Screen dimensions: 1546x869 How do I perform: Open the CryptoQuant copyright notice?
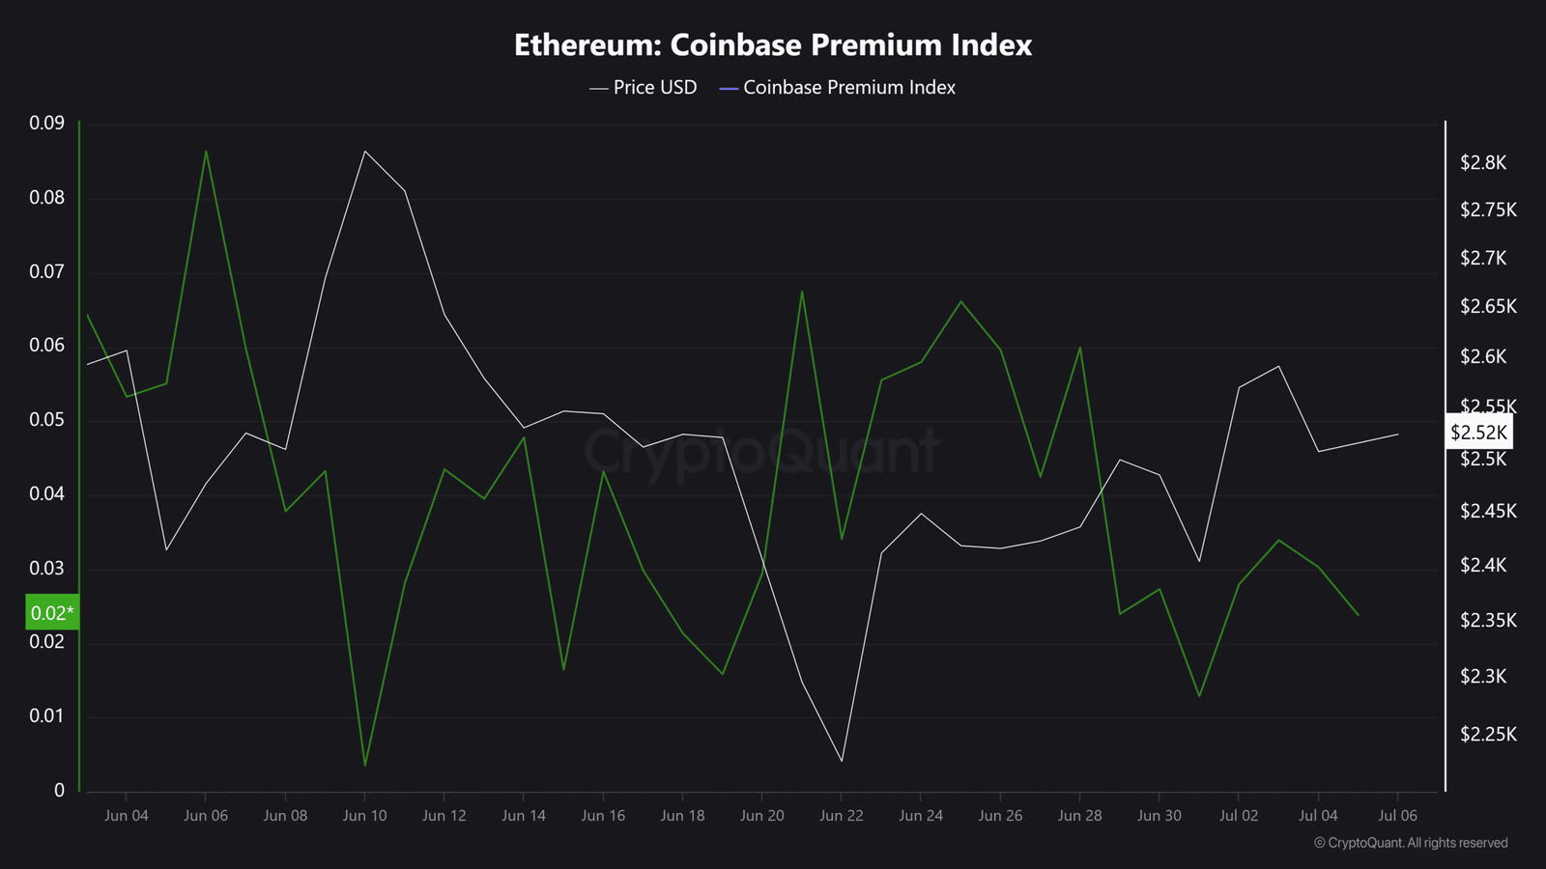[x=1411, y=843]
